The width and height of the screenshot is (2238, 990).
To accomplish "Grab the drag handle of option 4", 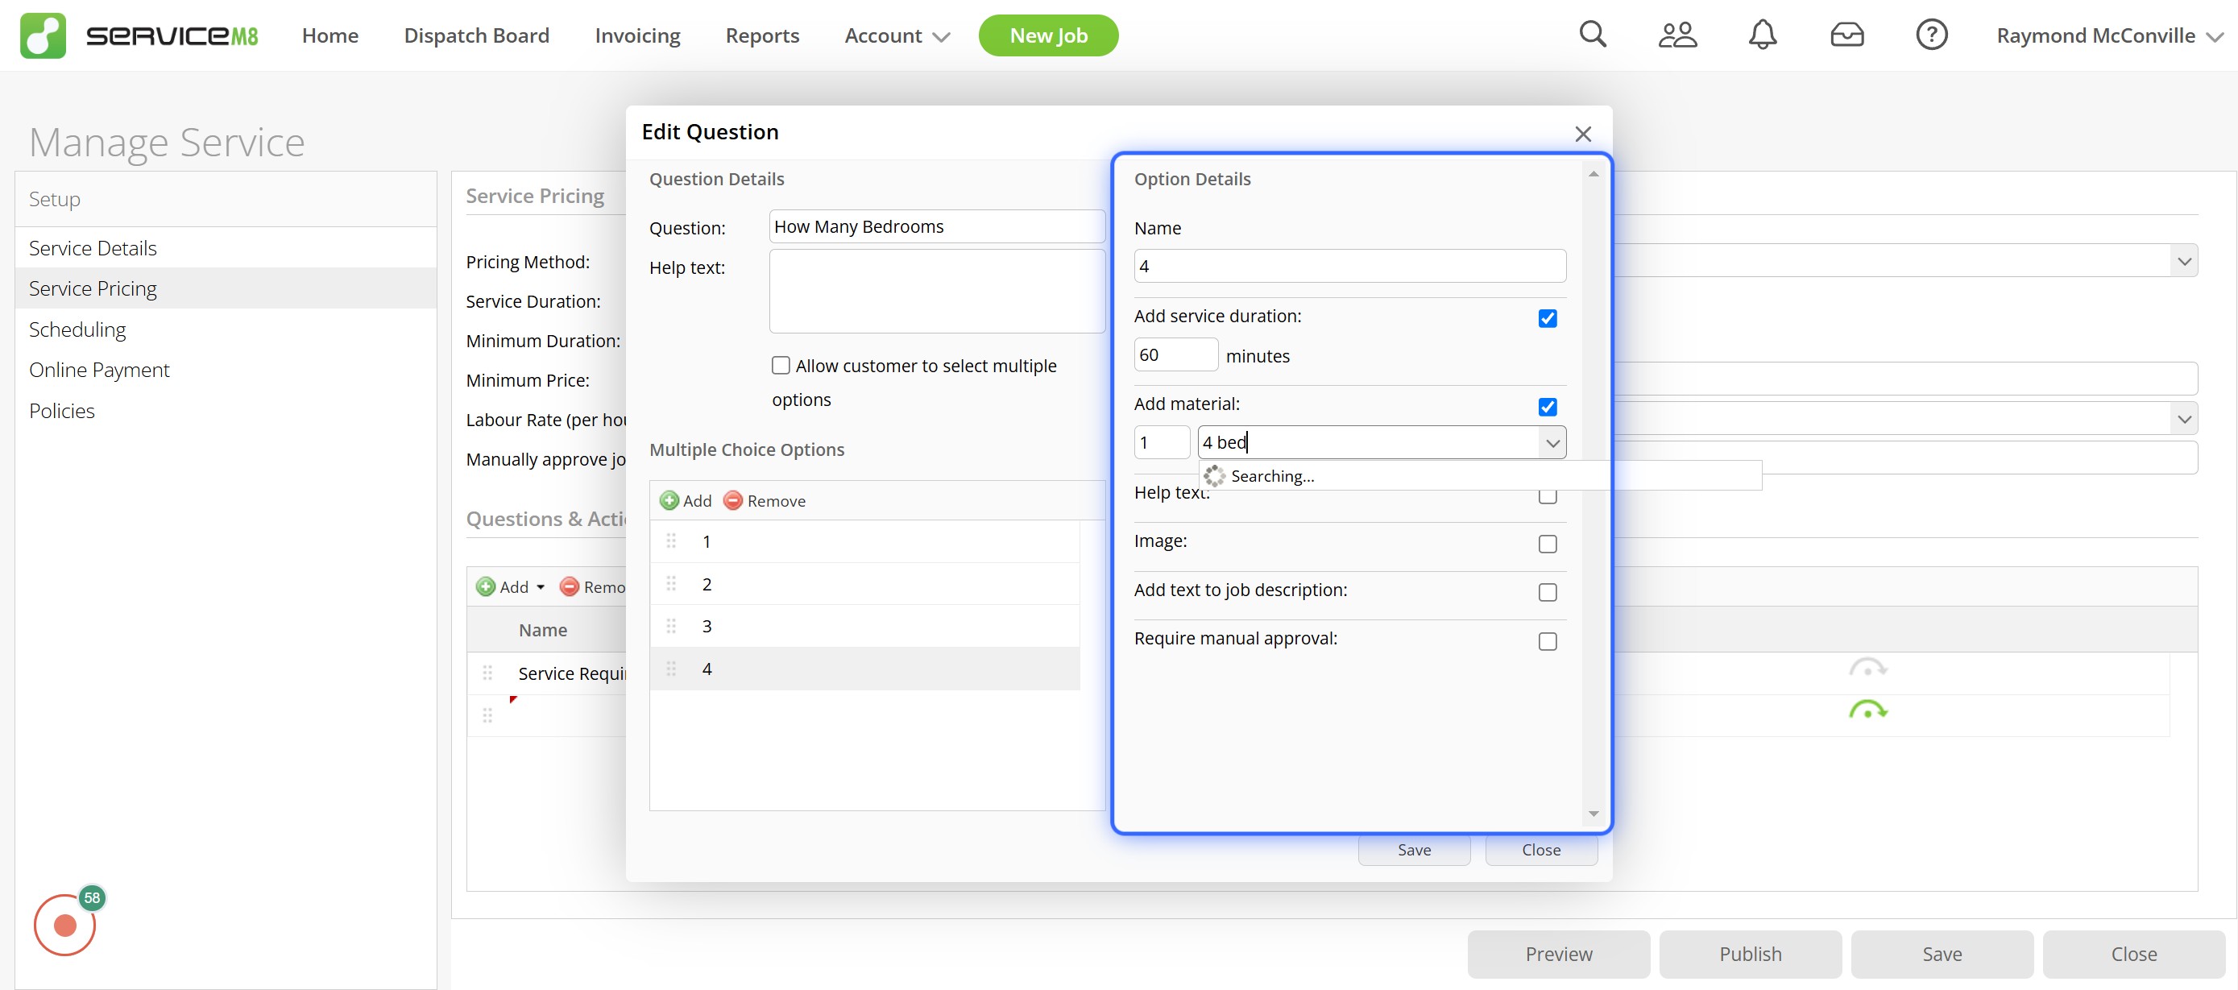I will pyautogui.click(x=671, y=668).
